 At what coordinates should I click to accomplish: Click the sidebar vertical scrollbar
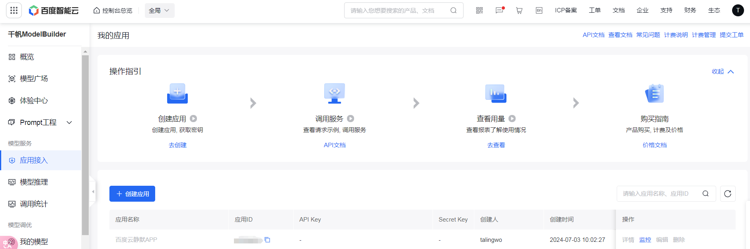85,143
